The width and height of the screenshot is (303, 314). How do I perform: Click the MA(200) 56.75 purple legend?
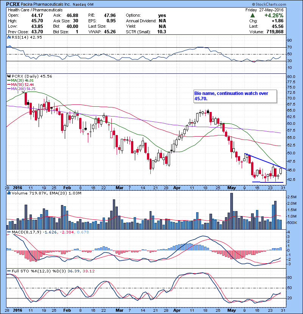point(21,89)
